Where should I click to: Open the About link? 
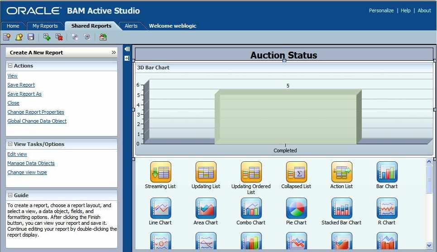click(424, 10)
